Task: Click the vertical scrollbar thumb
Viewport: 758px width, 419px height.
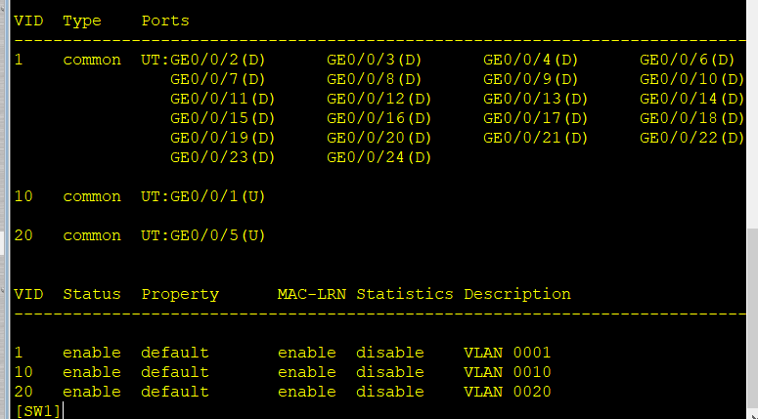Action: click(751, 322)
